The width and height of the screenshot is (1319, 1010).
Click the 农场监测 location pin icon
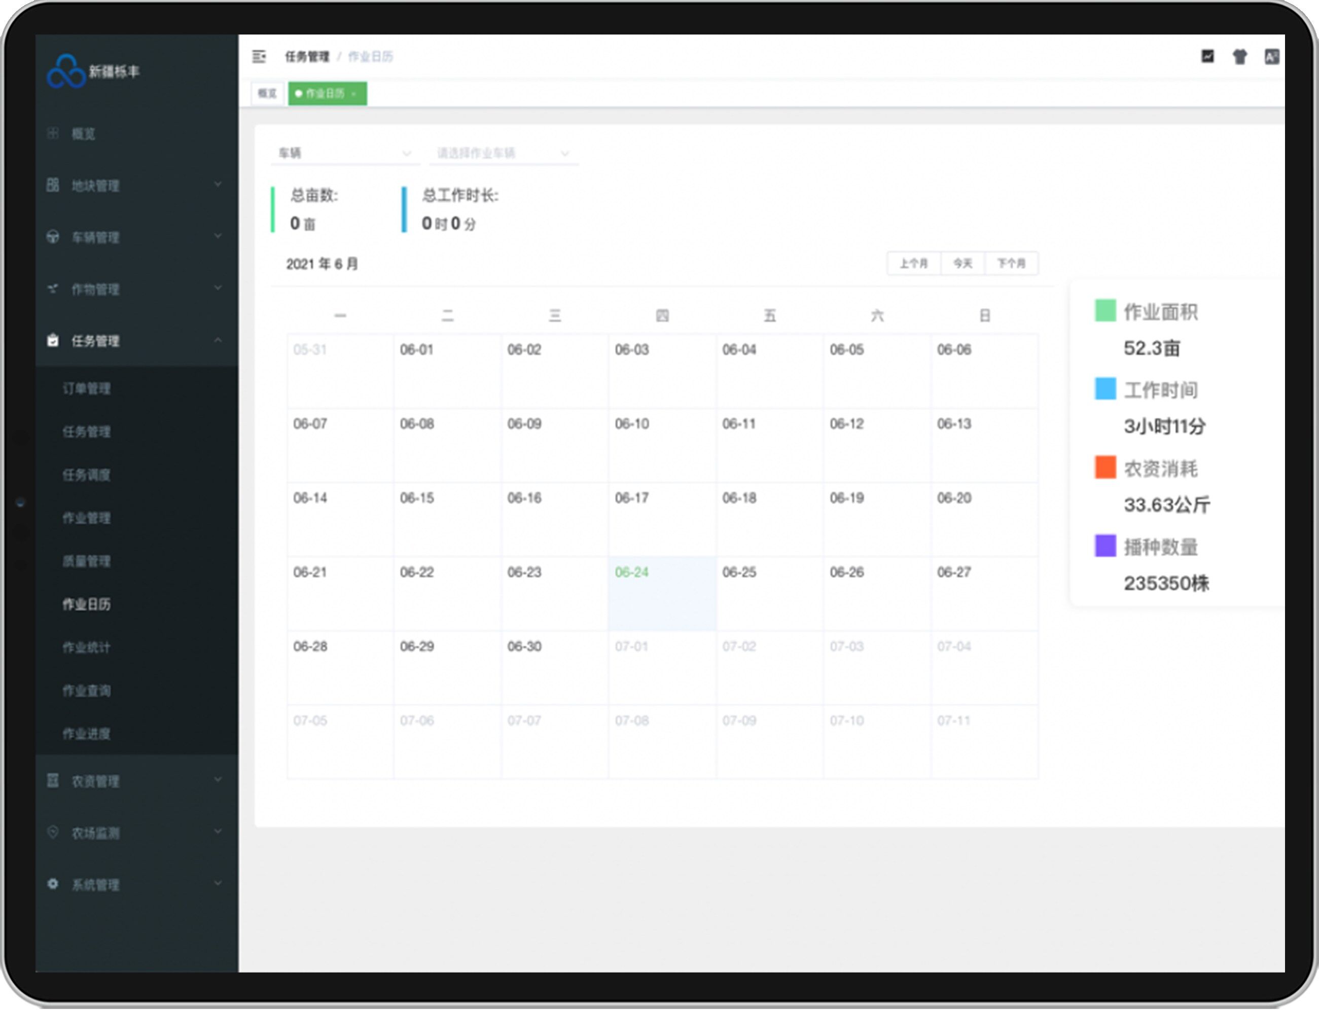coord(53,832)
